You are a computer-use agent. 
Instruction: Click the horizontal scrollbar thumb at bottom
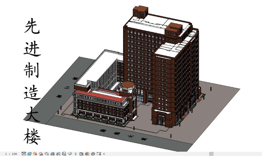[211, 154]
